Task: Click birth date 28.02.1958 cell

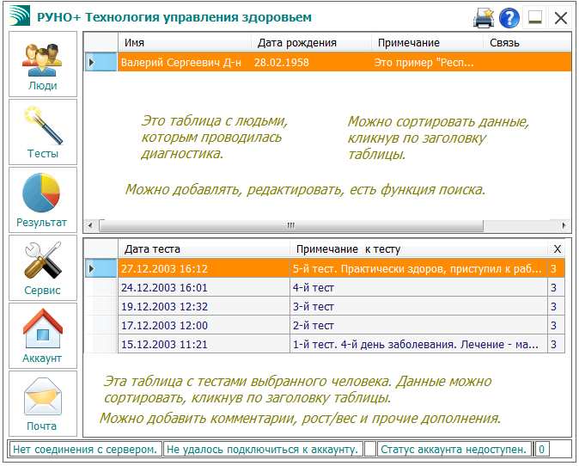Action: click(x=311, y=62)
